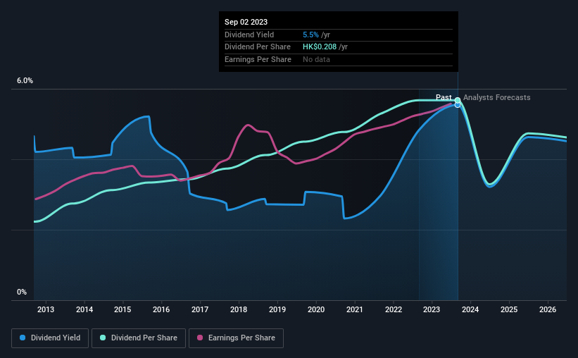Image resolution: width=578 pixels, height=358 pixels.
Task: Click the teal data point marker at Sep 2023
Action: [x=458, y=100]
